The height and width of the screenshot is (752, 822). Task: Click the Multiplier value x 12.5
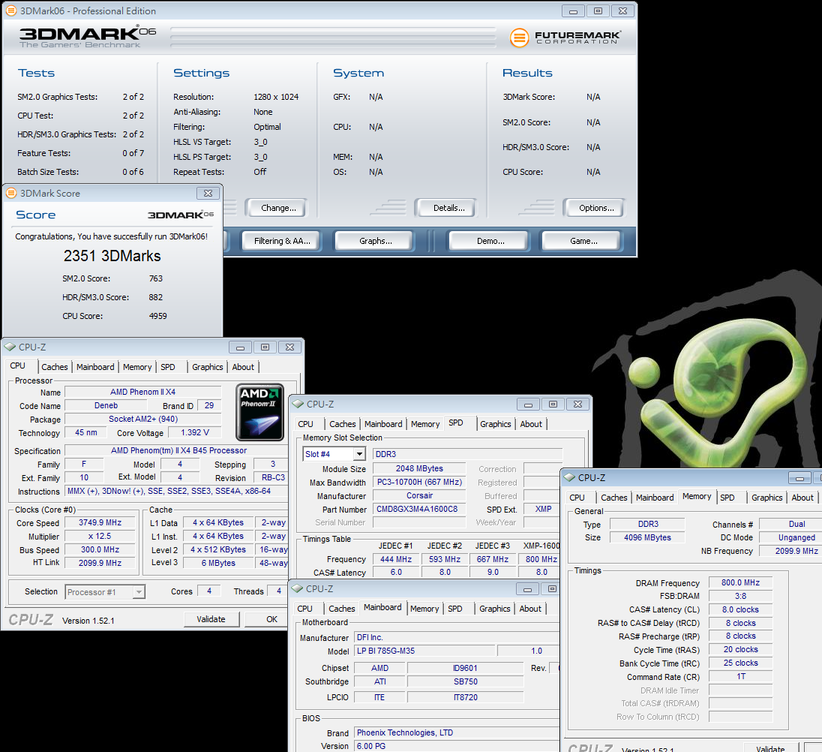(x=100, y=537)
